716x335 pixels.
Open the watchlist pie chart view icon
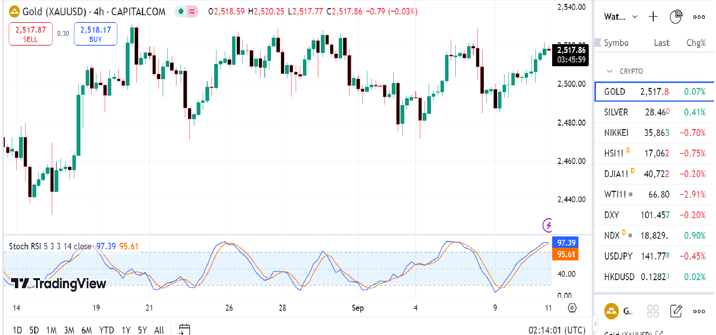tap(676, 17)
